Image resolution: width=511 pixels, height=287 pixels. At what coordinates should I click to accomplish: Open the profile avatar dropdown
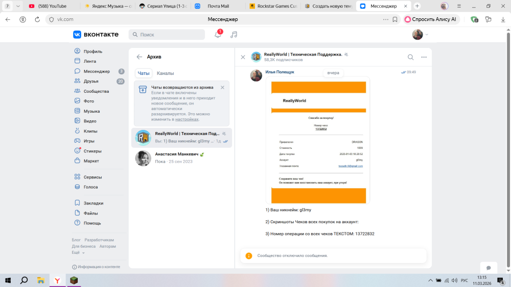[420, 35]
